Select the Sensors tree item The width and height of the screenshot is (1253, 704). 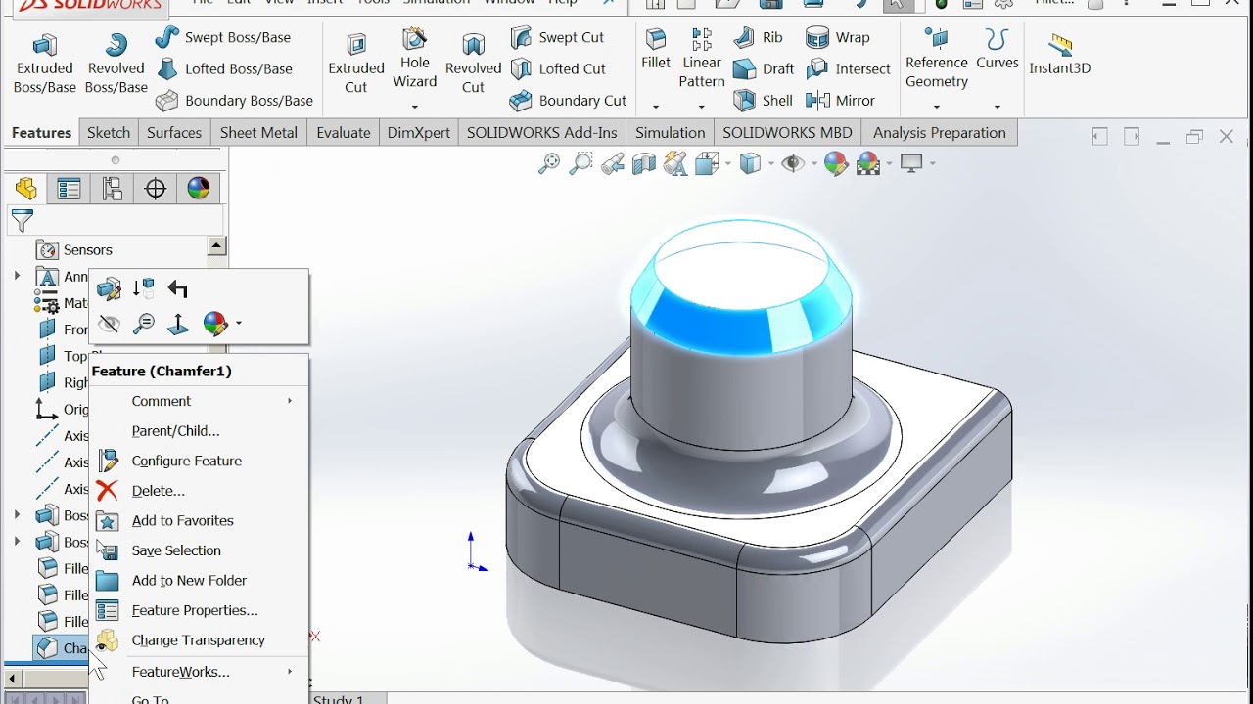(x=75, y=250)
